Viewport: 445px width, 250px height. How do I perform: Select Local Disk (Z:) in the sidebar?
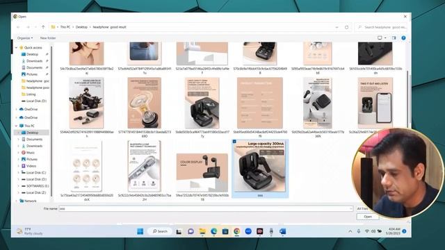[x=35, y=192]
